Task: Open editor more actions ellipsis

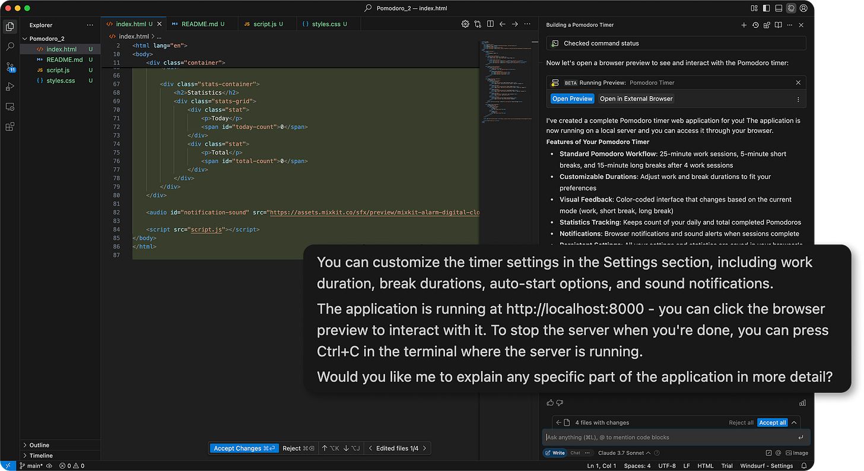Action: [528, 24]
